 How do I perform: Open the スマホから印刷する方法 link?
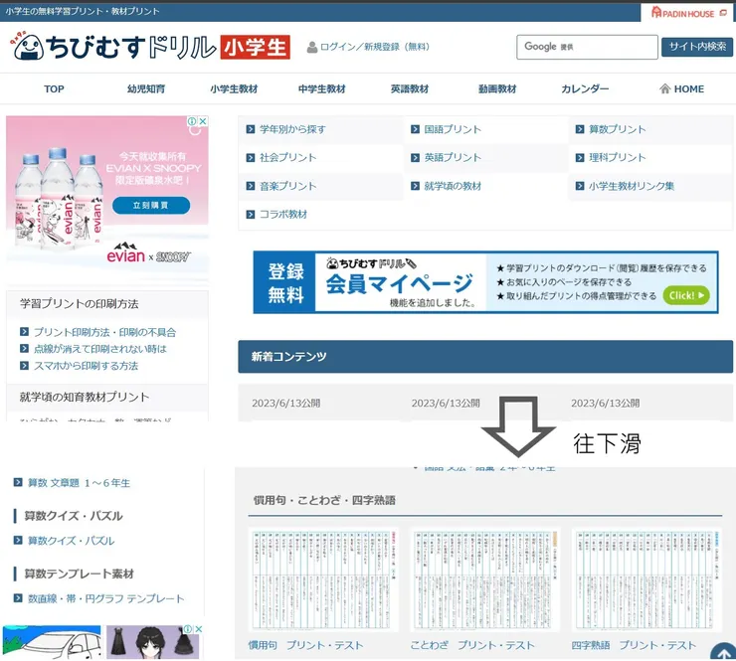click(86, 366)
